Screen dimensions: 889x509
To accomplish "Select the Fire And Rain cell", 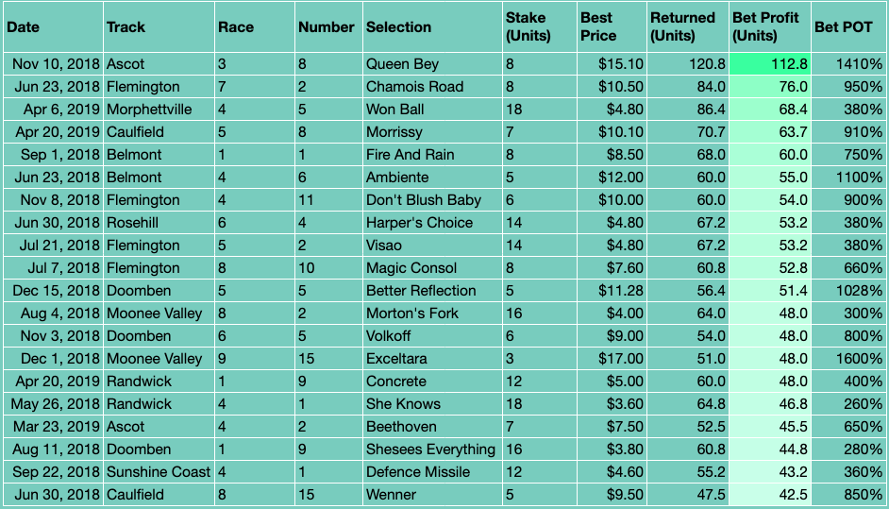I will click(x=432, y=155).
